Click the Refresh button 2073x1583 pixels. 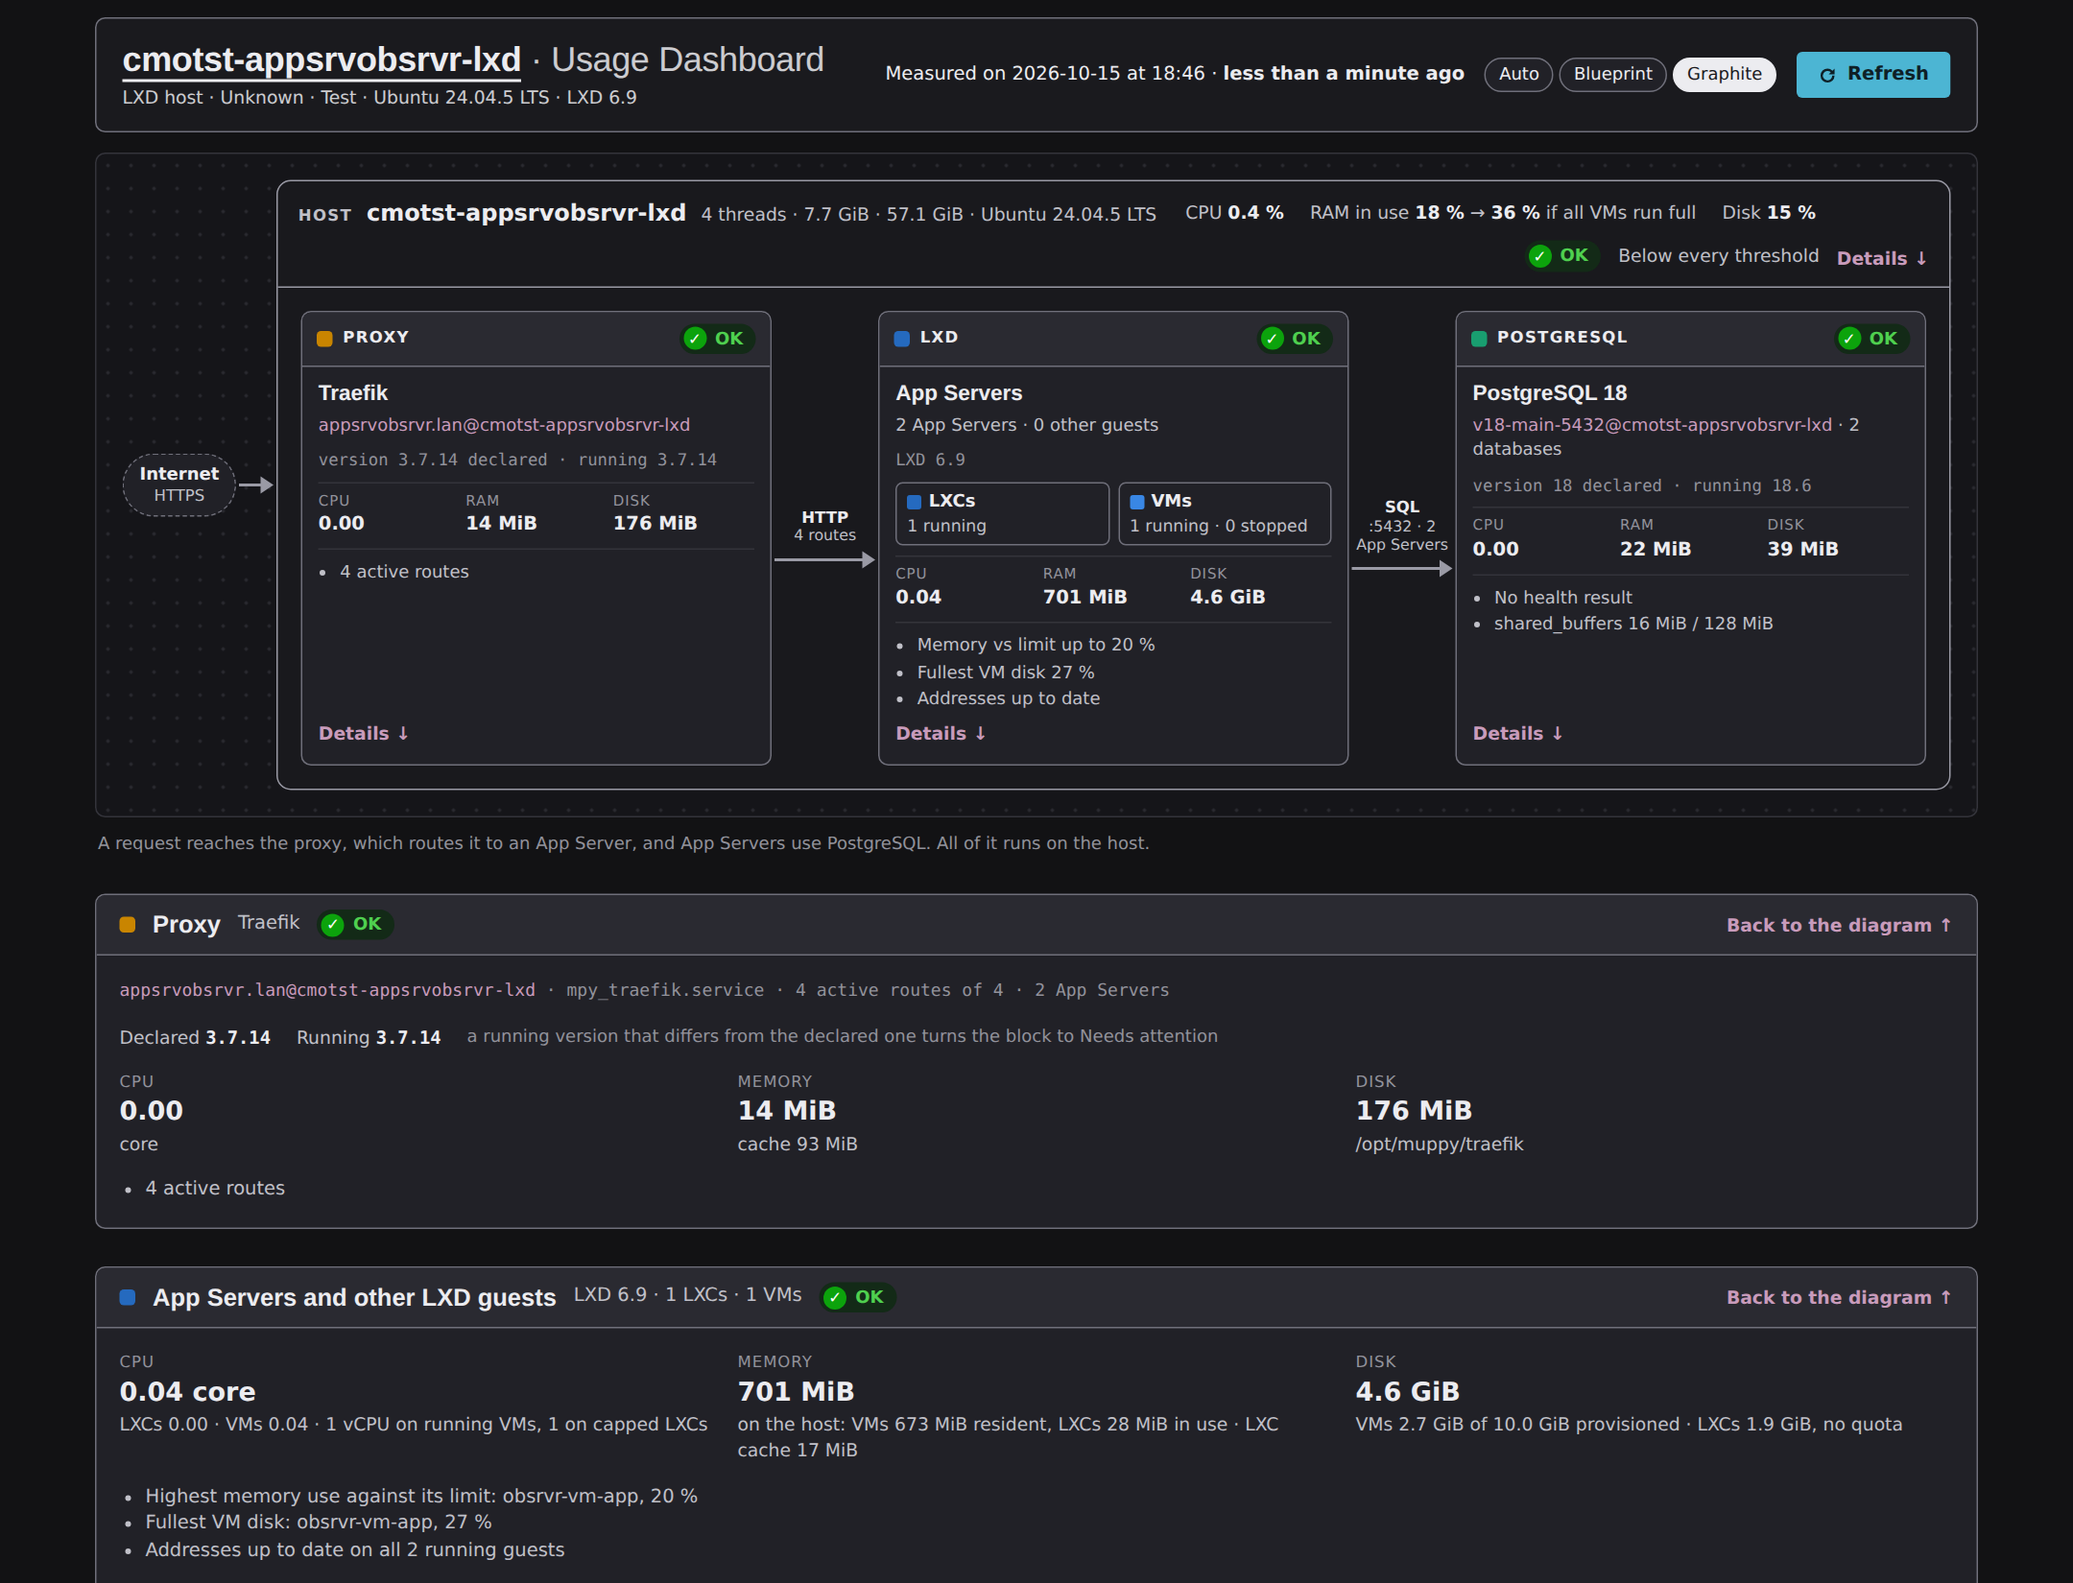pos(1872,74)
